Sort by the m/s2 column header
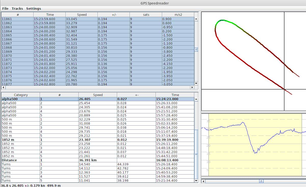306x187 pixels. coord(178,15)
